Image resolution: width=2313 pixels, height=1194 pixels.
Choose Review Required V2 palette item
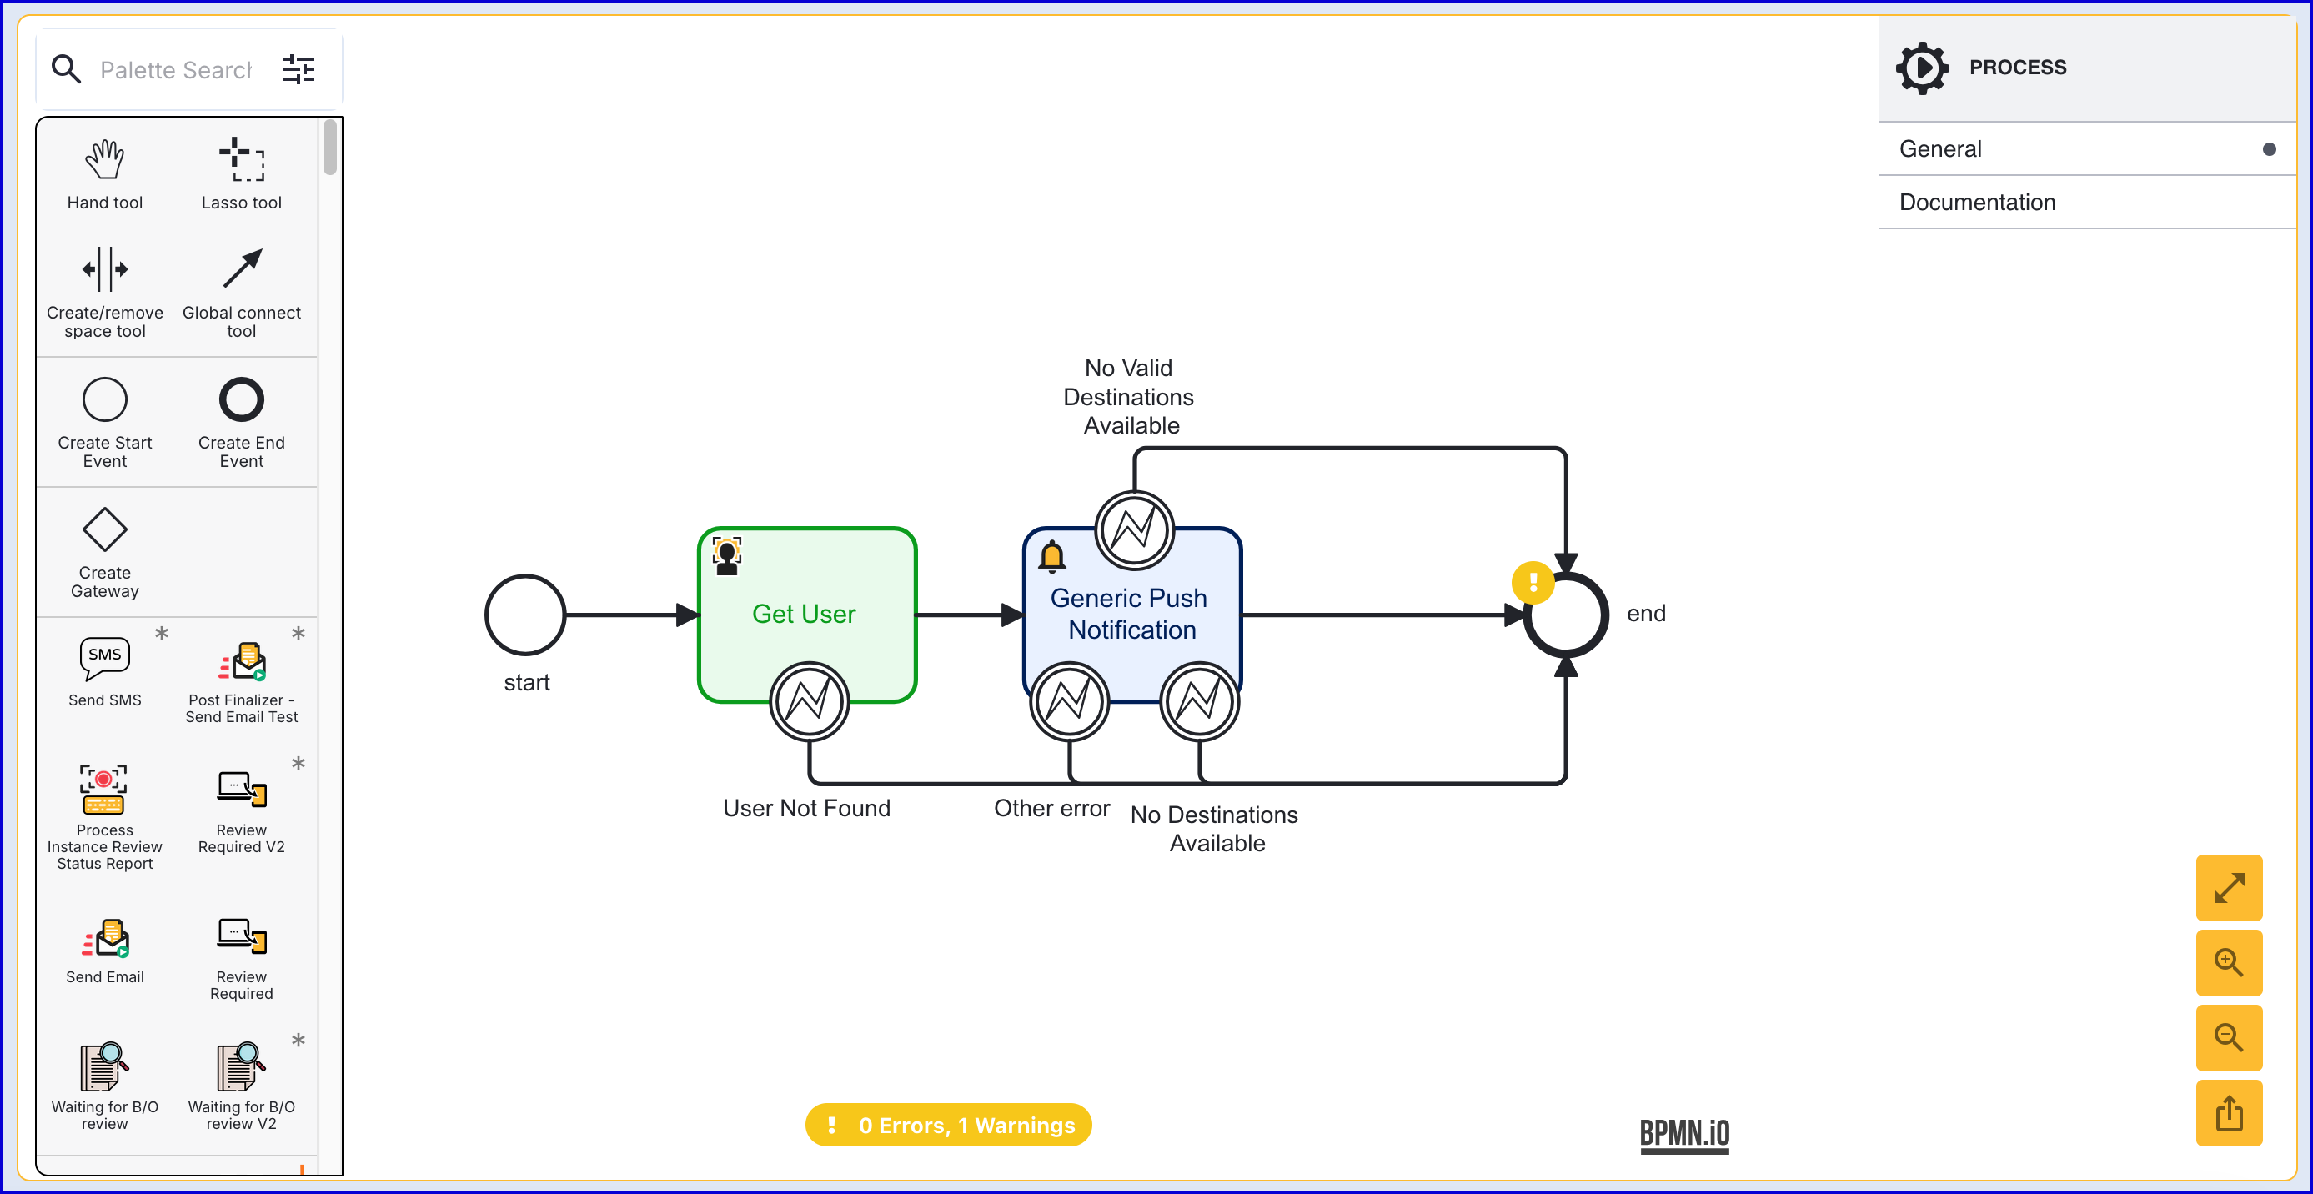pos(241,790)
